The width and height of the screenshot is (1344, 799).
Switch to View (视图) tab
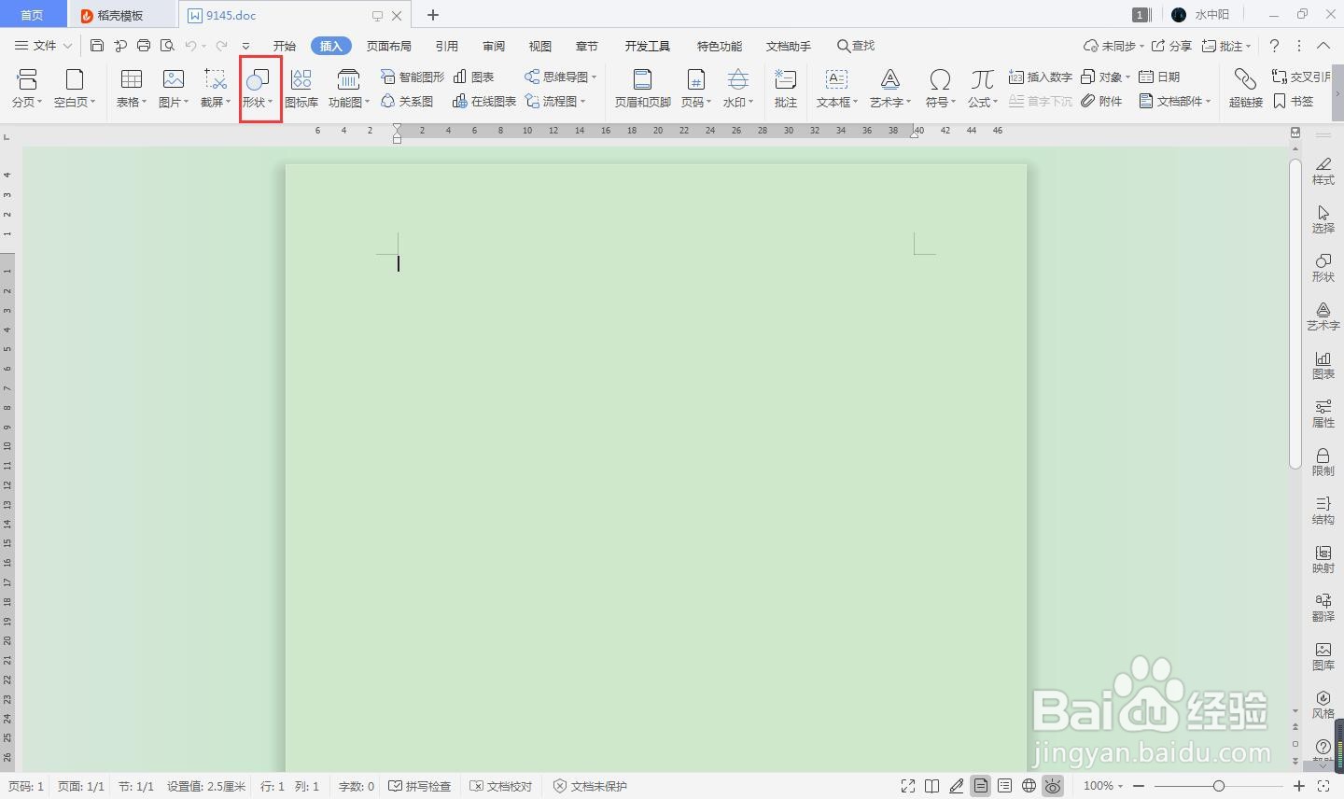(540, 46)
